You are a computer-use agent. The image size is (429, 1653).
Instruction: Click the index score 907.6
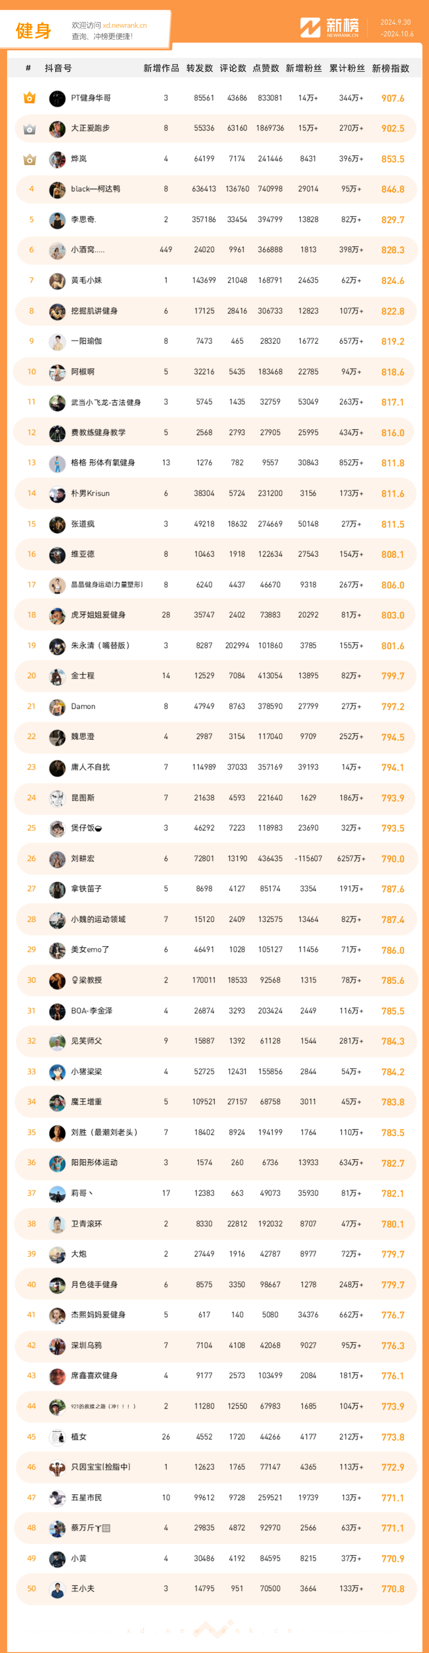coord(392,98)
